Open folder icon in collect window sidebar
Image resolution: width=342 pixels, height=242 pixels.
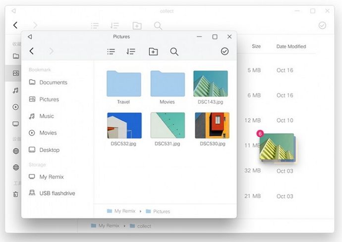tap(16, 56)
